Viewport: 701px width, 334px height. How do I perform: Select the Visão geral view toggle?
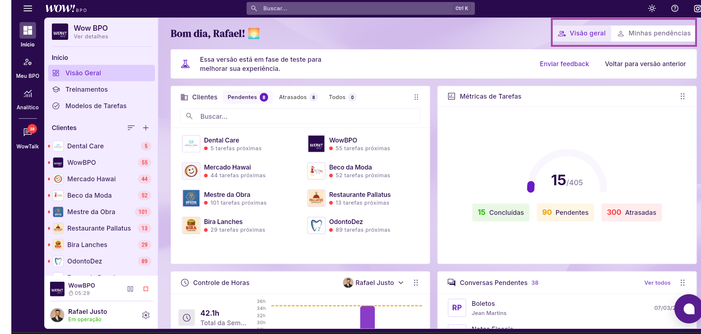582,34
